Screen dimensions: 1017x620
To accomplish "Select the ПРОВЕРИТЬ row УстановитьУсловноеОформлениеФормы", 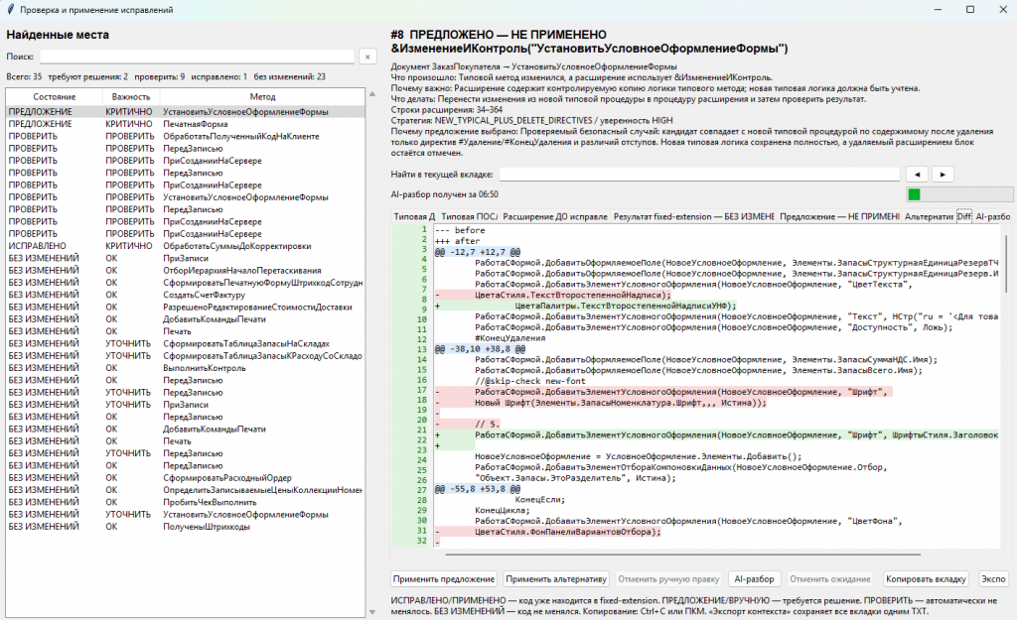I will tap(186, 197).
